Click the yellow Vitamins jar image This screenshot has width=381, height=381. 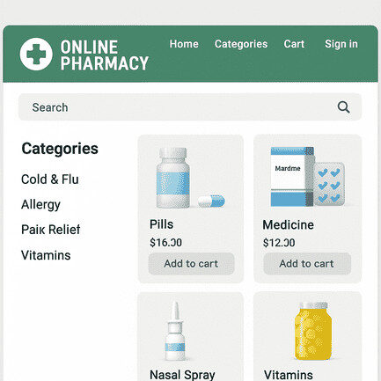tap(313, 331)
